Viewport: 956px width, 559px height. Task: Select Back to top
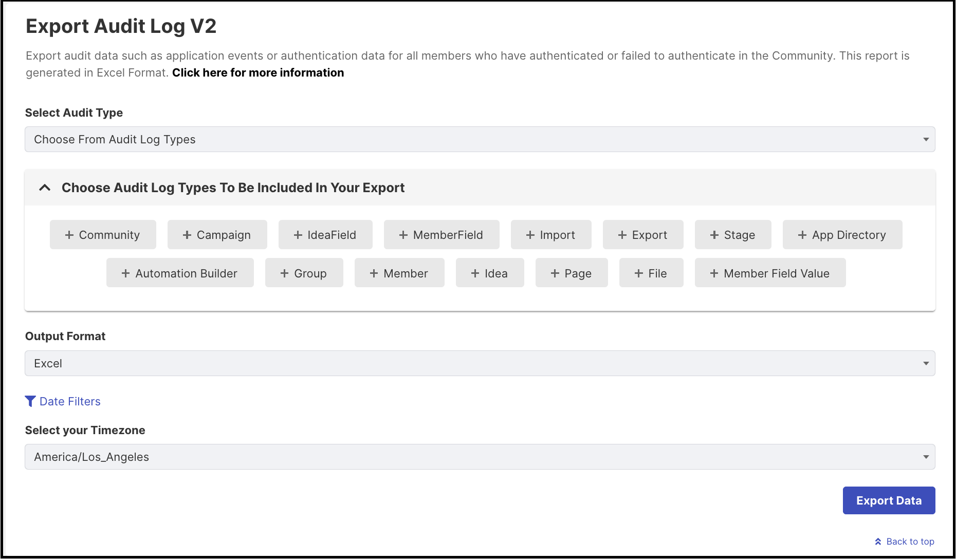point(910,541)
